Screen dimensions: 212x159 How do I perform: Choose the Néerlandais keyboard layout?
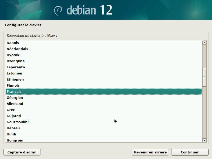(17, 49)
